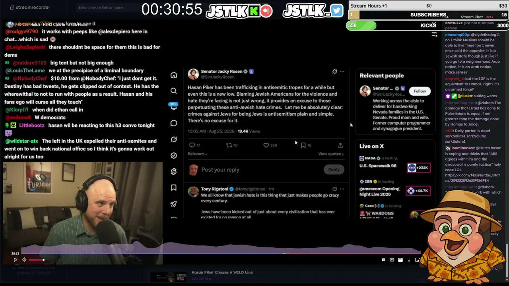Click the repost icon showing 70
Image resolution: width=509 pixels, height=286 pixels.
tap(229, 145)
